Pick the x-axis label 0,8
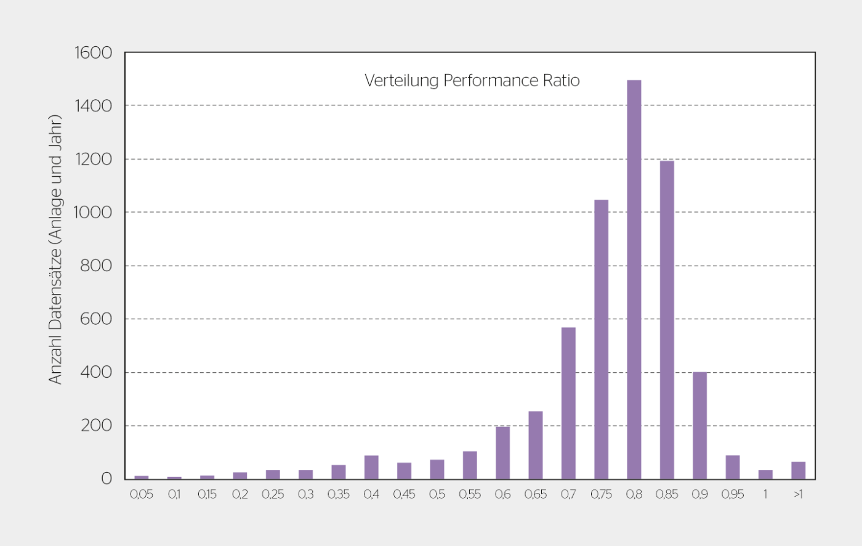The width and height of the screenshot is (862, 546). pyautogui.click(x=634, y=494)
